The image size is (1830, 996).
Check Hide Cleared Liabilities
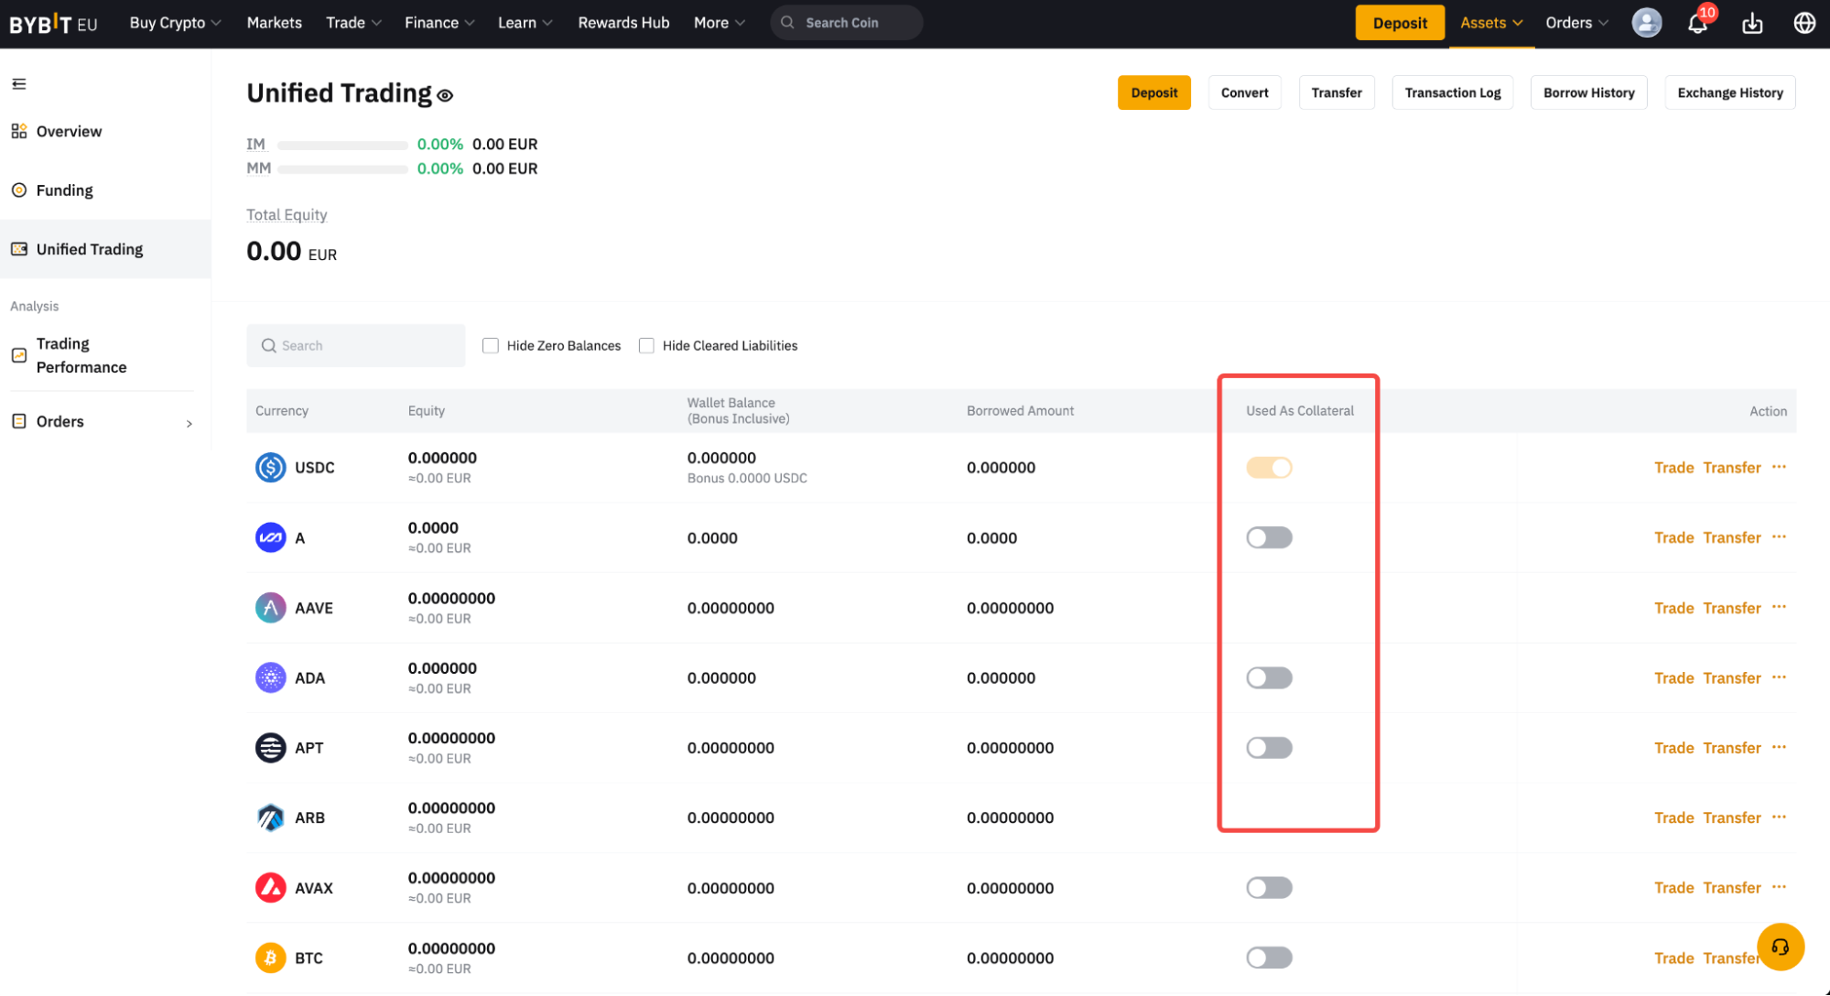(646, 345)
